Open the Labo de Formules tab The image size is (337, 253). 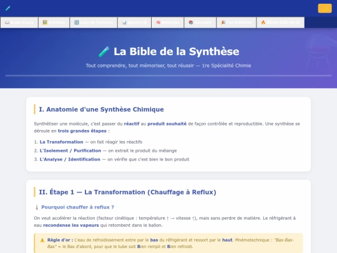[94, 22]
